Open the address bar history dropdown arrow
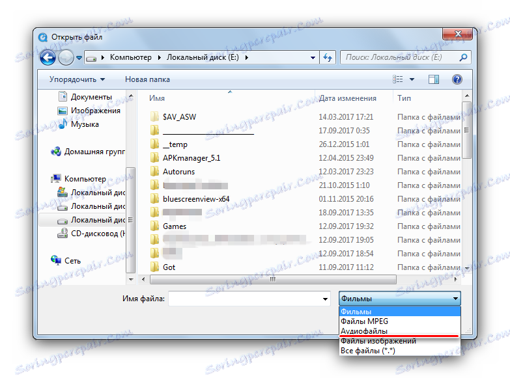The width and height of the screenshot is (510, 378). [313, 58]
